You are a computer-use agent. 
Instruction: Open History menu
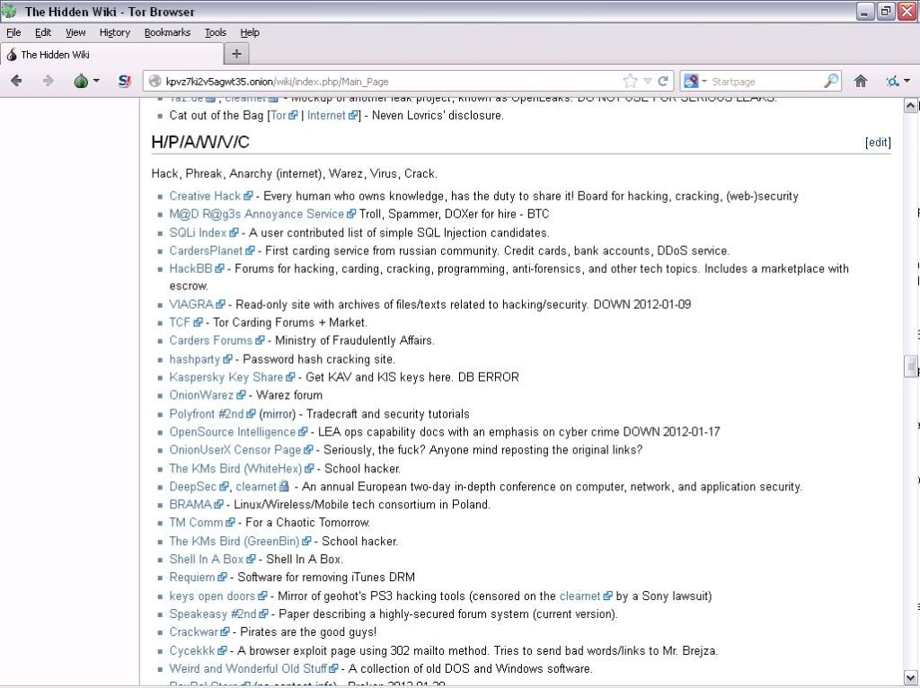tap(114, 32)
